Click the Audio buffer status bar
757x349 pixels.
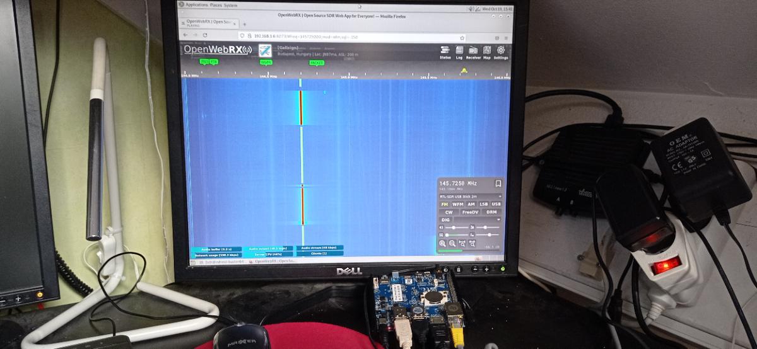tap(216, 249)
